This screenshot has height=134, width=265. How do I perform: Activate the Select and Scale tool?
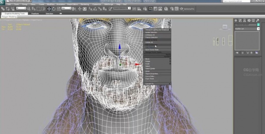(x=59, y=9)
